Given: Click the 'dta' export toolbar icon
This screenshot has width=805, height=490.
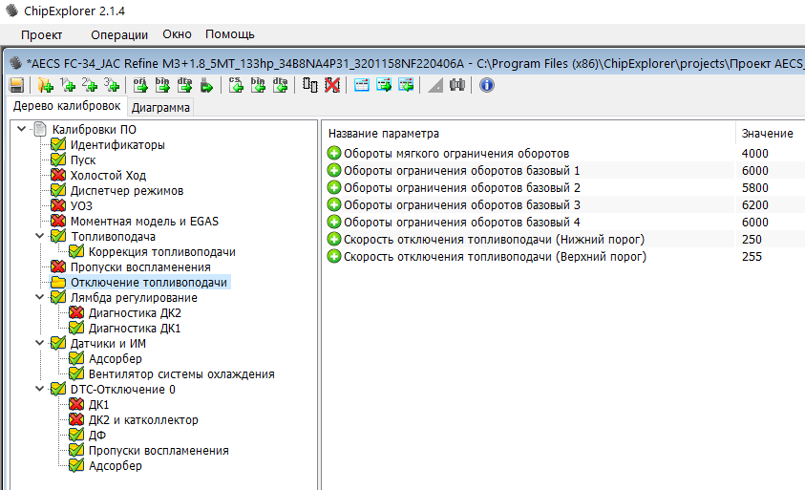Looking at the screenshot, I should [184, 85].
